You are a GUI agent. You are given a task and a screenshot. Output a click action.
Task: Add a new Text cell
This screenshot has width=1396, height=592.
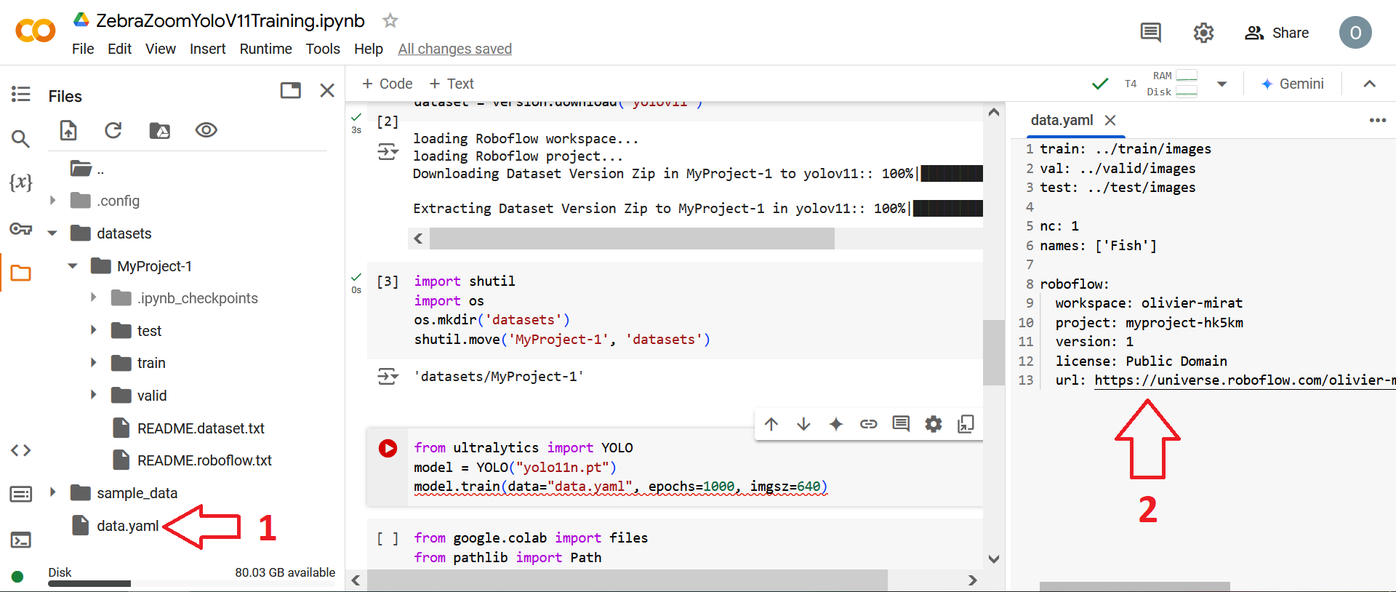pos(452,84)
